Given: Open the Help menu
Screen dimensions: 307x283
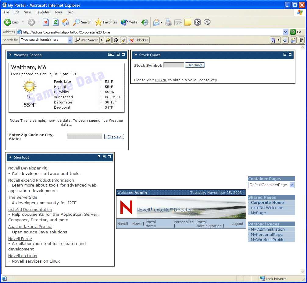Looking at the screenshot, I should [x=70, y=12].
